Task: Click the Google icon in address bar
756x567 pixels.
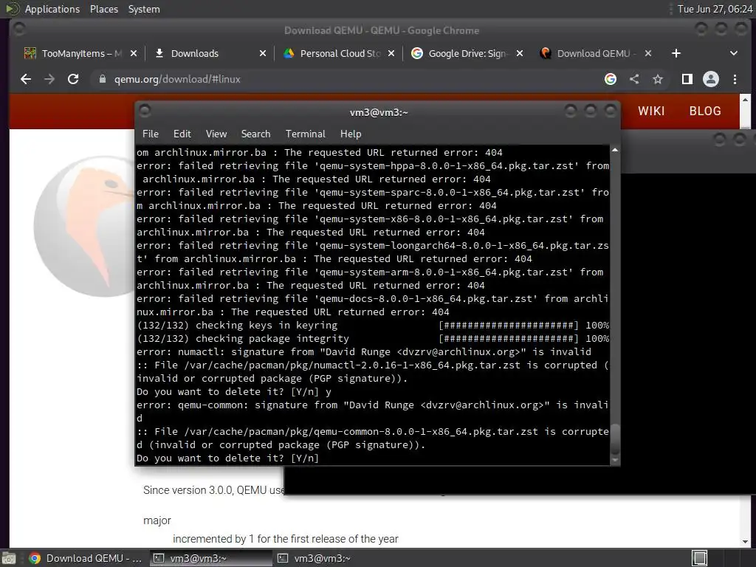Action: pyautogui.click(x=611, y=79)
